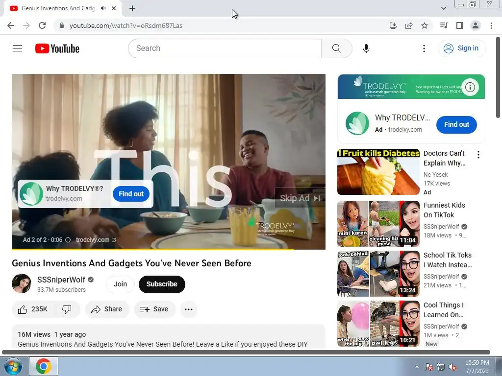Save video to playlist
Viewport: 502px width, 376px height.
tap(154, 309)
